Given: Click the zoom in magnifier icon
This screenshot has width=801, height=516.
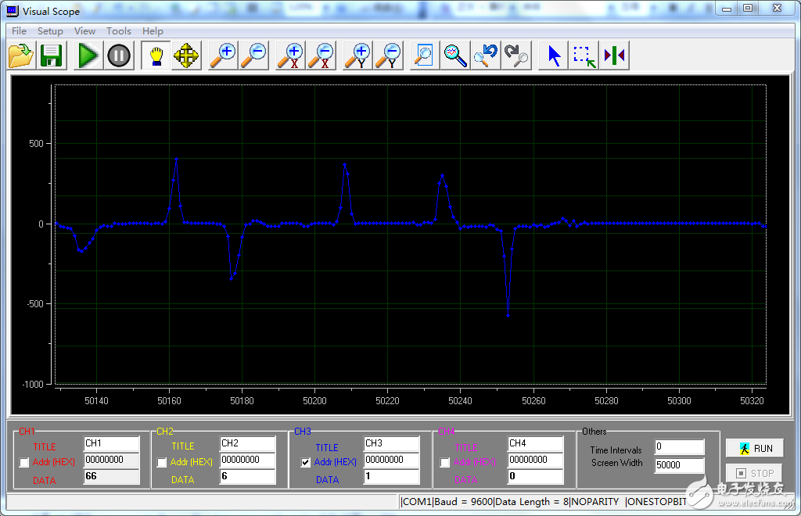Looking at the screenshot, I should (223, 56).
